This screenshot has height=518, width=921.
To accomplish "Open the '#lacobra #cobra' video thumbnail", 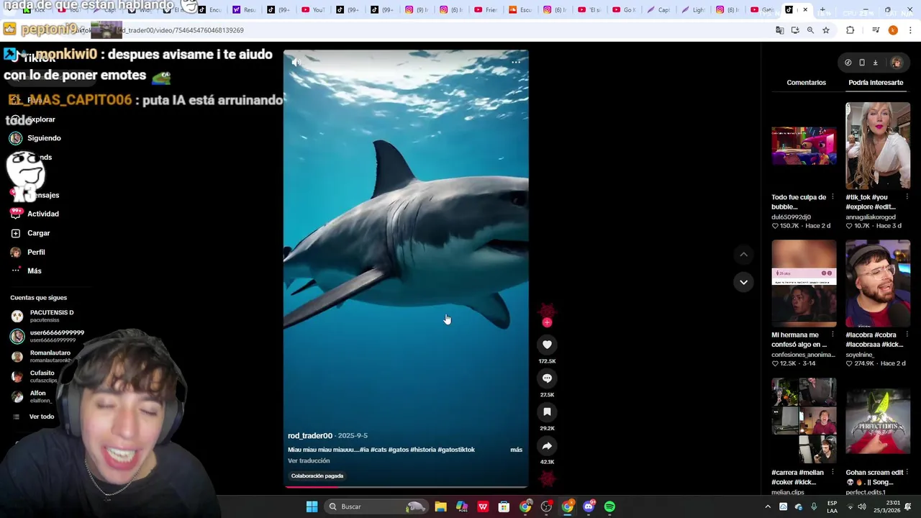I will pyautogui.click(x=878, y=284).
